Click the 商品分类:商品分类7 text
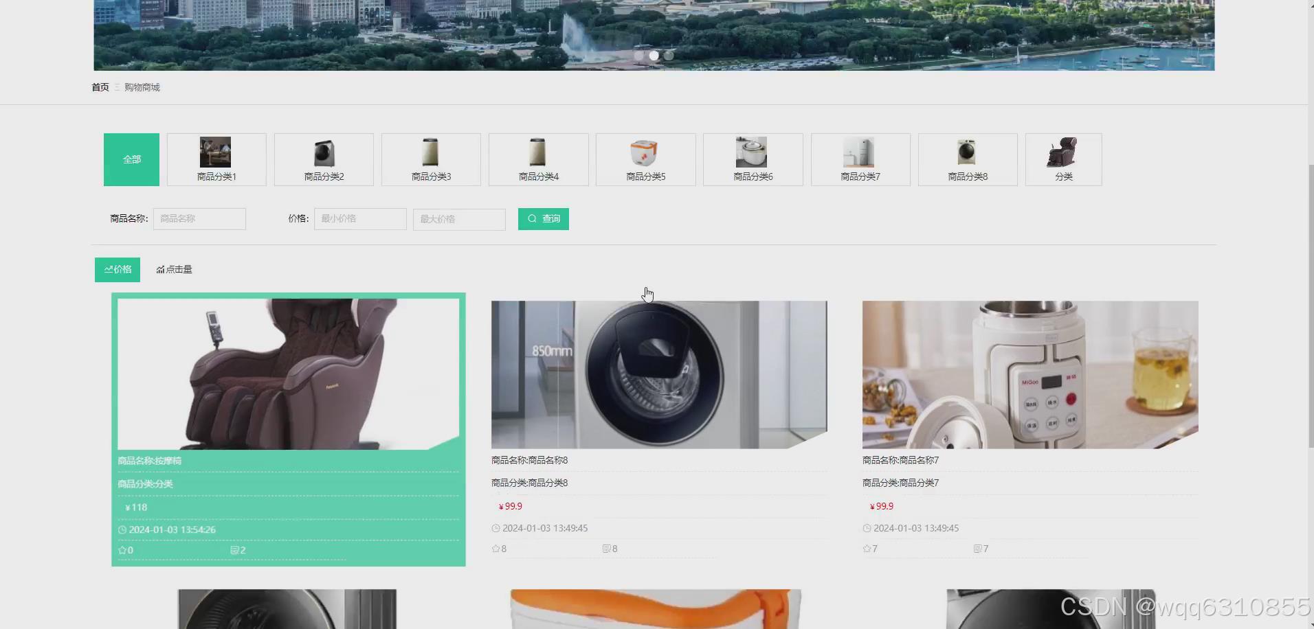 (901, 483)
